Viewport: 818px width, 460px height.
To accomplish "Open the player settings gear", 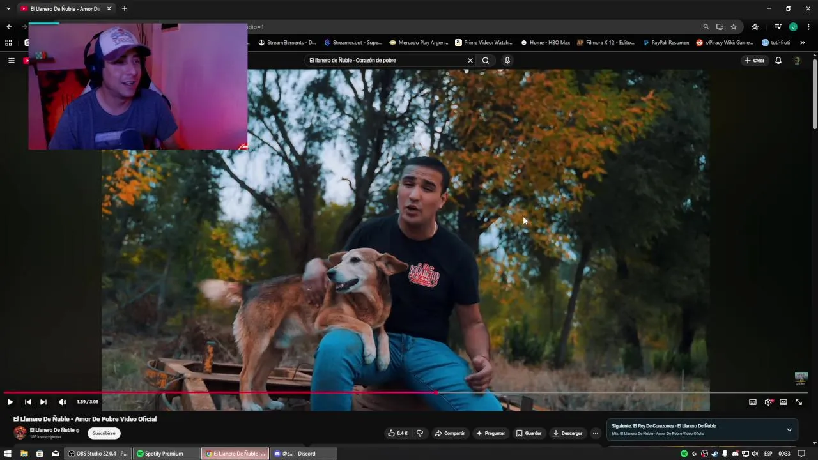I will click(768, 402).
